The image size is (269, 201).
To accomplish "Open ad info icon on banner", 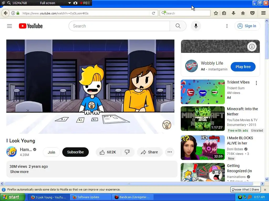I will point(252,47).
